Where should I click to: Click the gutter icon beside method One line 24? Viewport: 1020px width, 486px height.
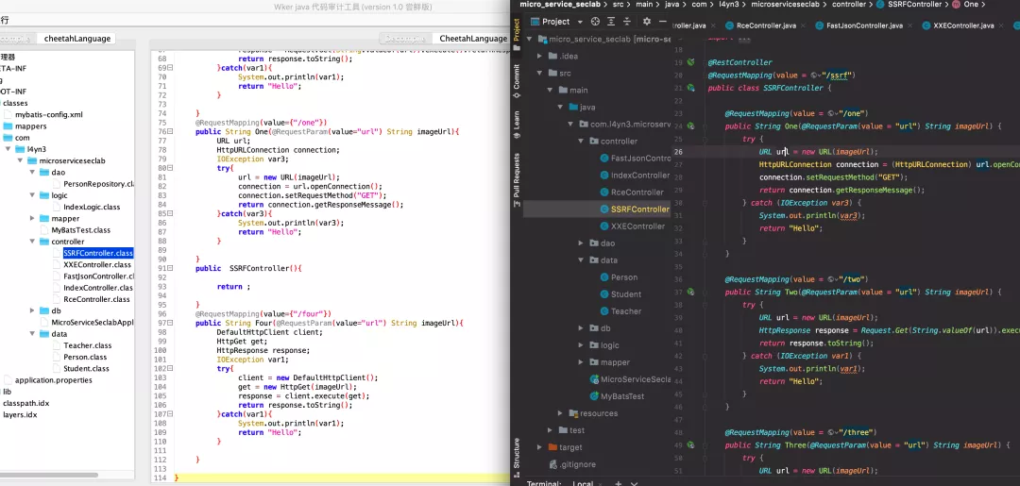(691, 126)
